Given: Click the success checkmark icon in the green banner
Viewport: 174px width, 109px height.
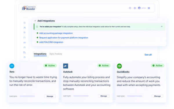Looking at the screenshot, I should 37,26.
